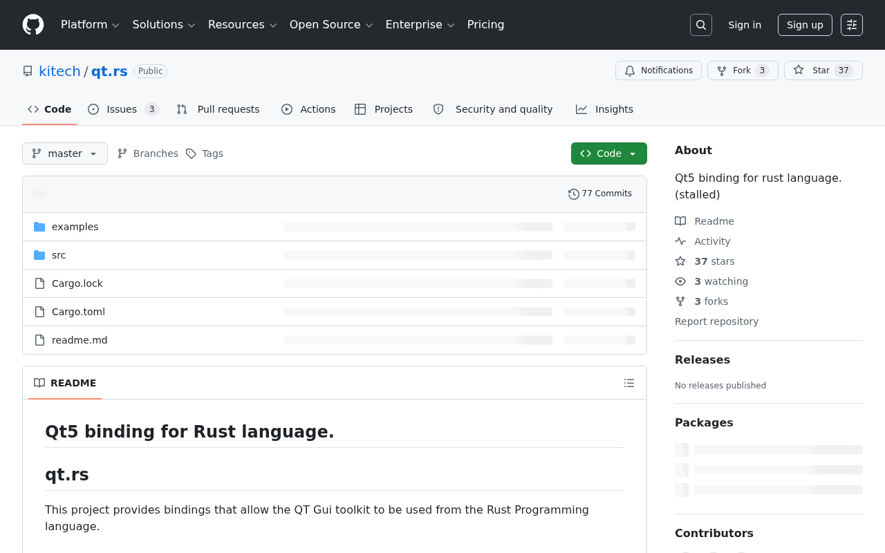Switch to the Issues tab
This screenshot has width=885, height=553.
tap(124, 109)
